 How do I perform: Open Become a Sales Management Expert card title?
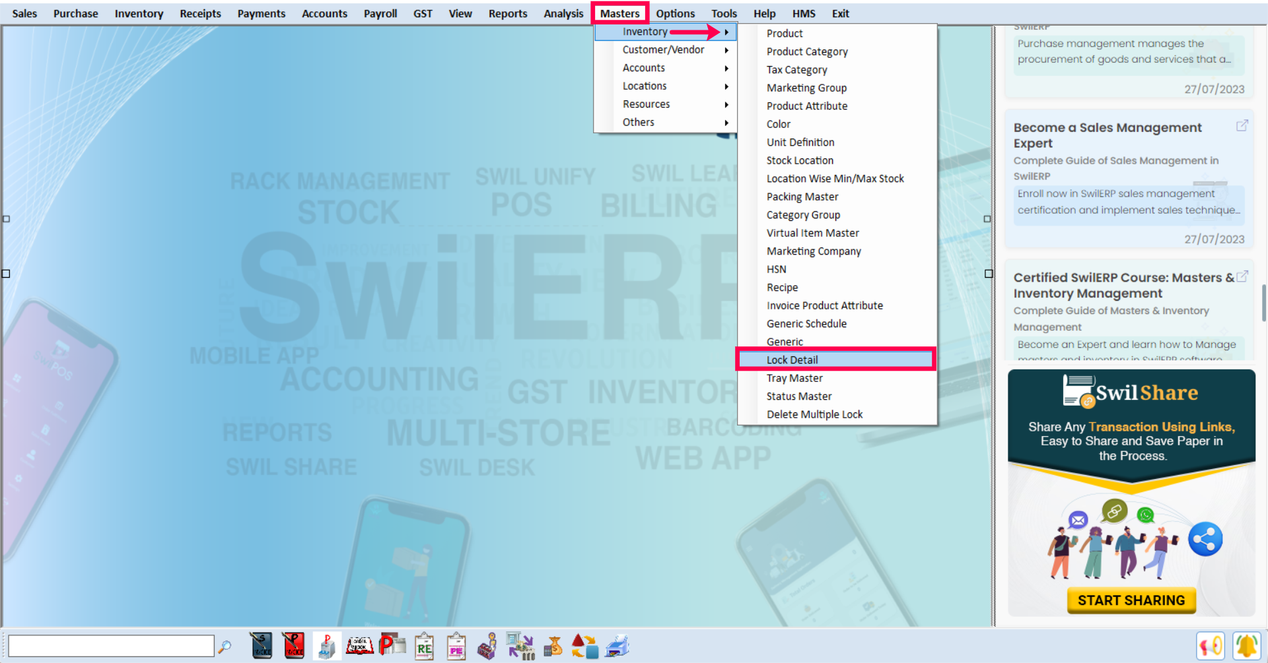[x=1108, y=135]
